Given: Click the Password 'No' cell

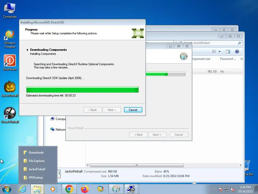Looking at the screenshot, I should pos(222,71).
